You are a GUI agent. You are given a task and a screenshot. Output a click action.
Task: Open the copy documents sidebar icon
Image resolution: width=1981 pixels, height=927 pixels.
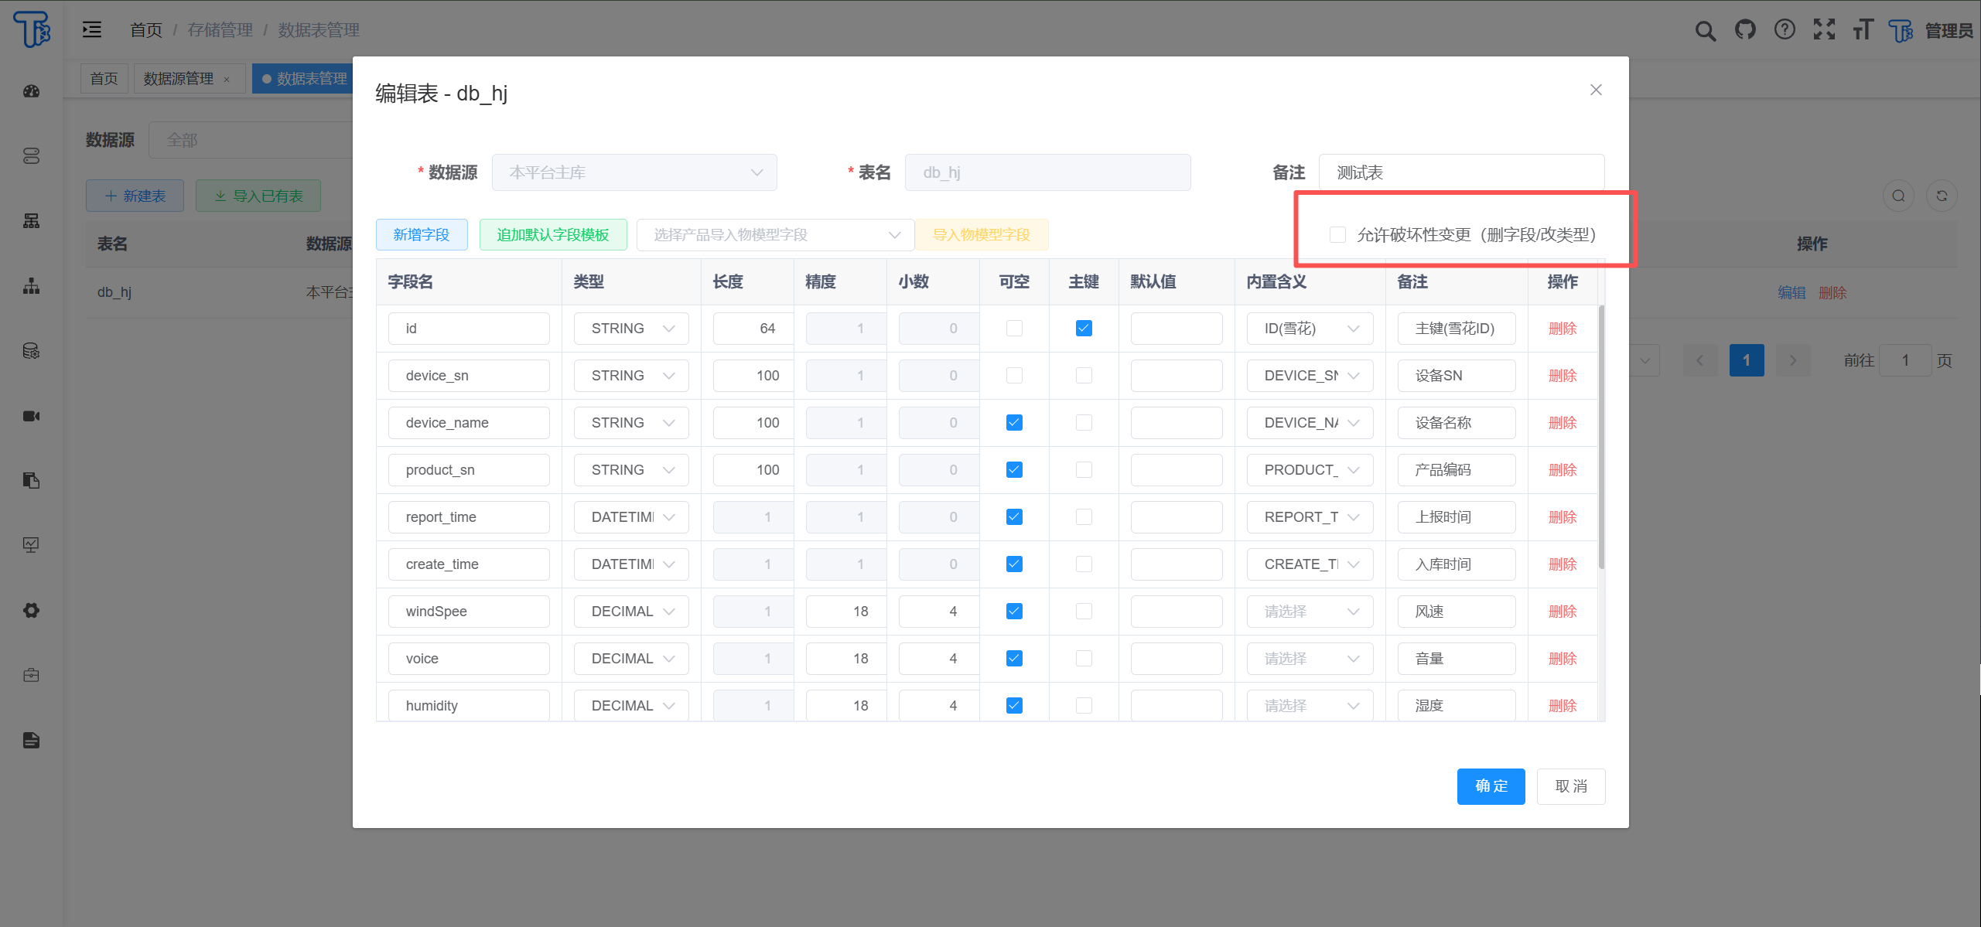(x=31, y=481)
